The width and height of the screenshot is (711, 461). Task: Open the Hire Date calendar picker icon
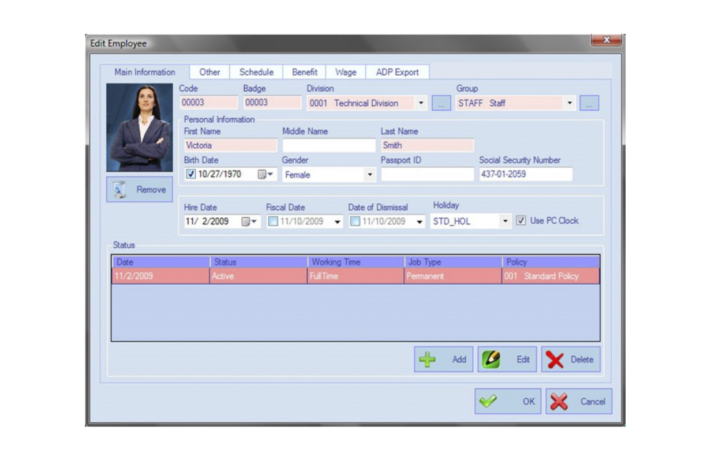[x=249, y=221]
